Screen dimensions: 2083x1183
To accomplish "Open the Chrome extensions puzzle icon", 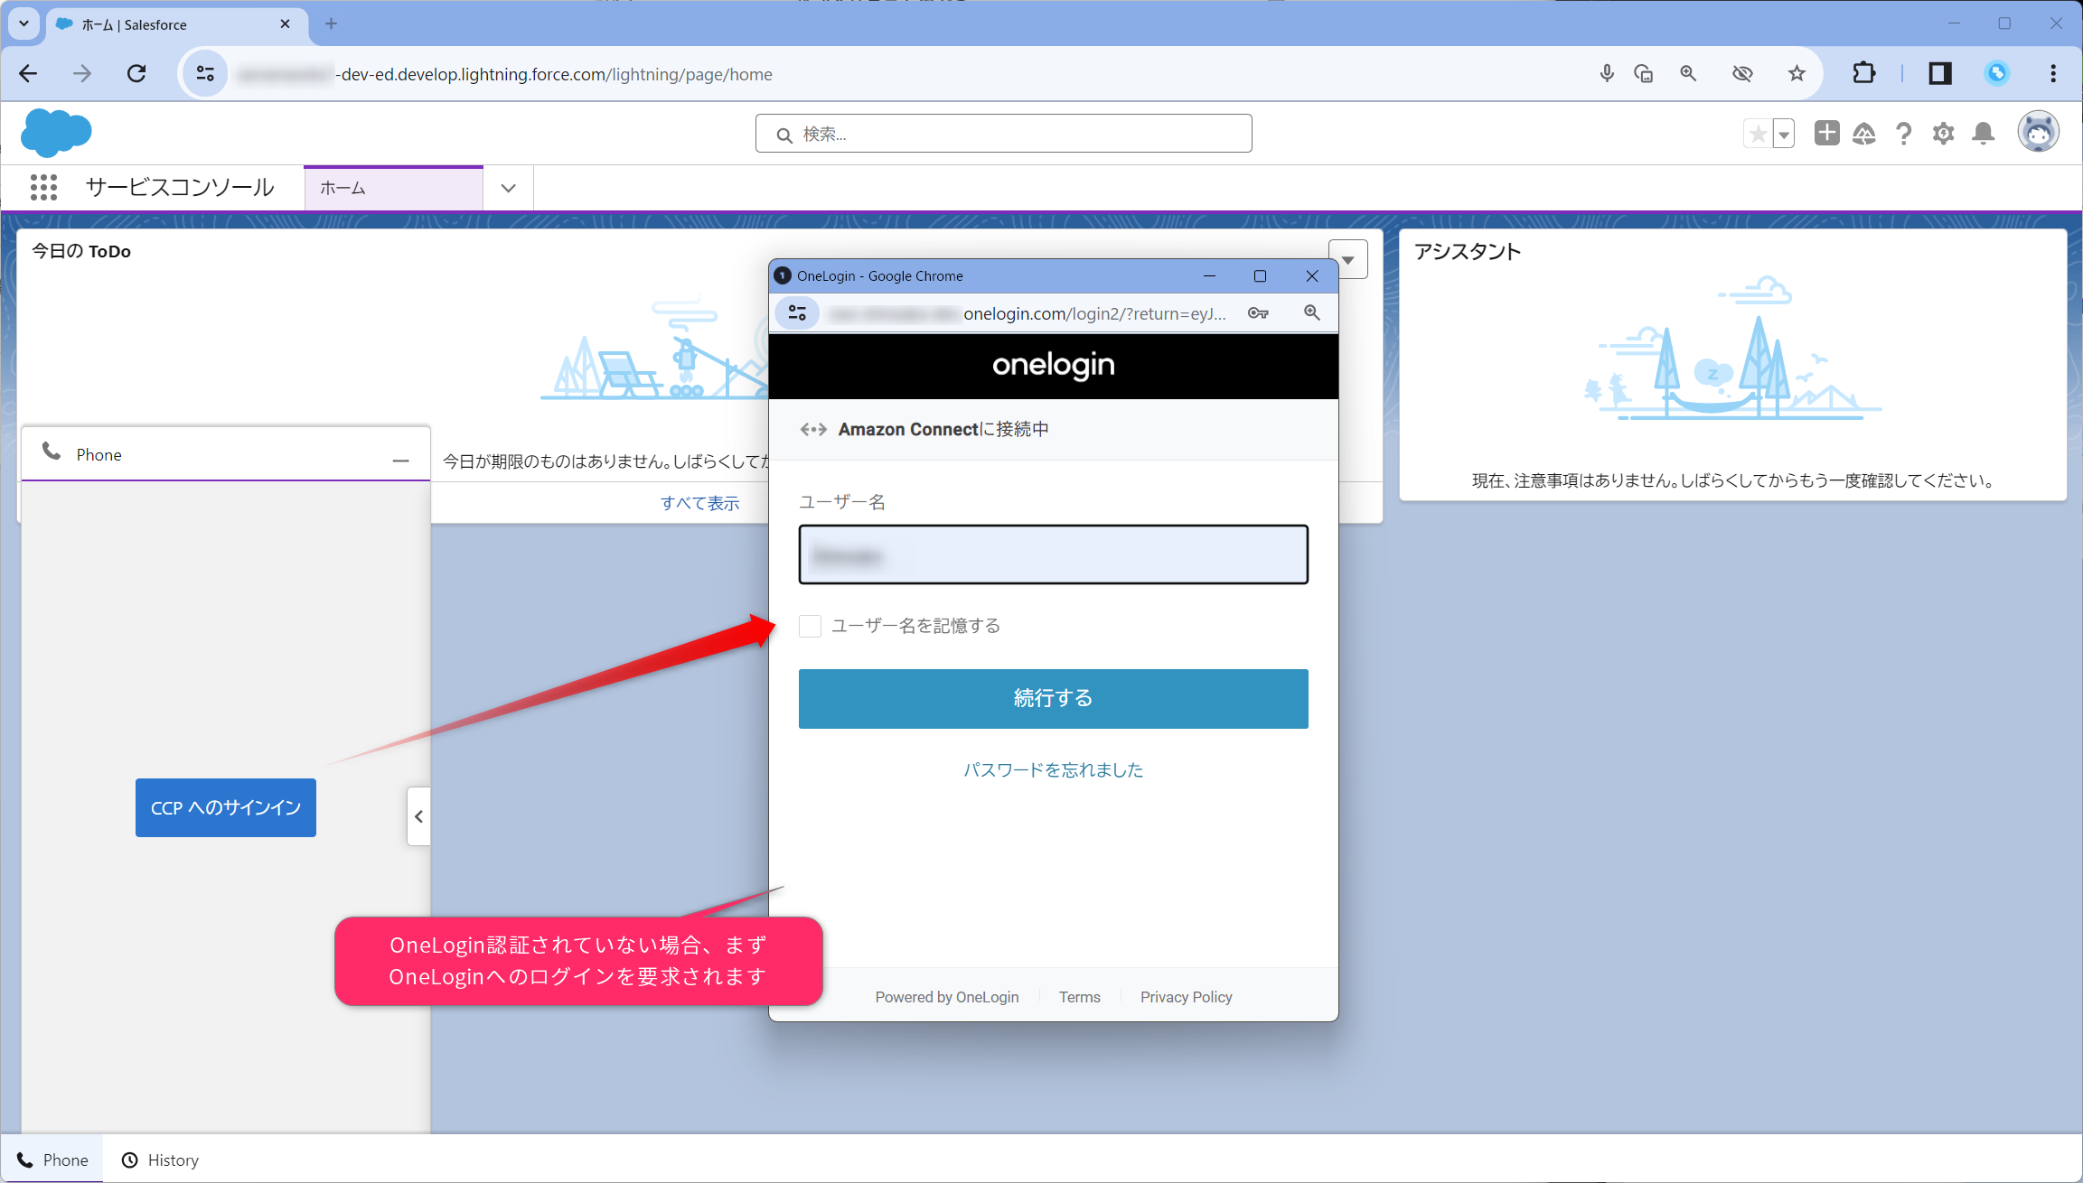I will pyautogui.click(x=1863, y=74).
